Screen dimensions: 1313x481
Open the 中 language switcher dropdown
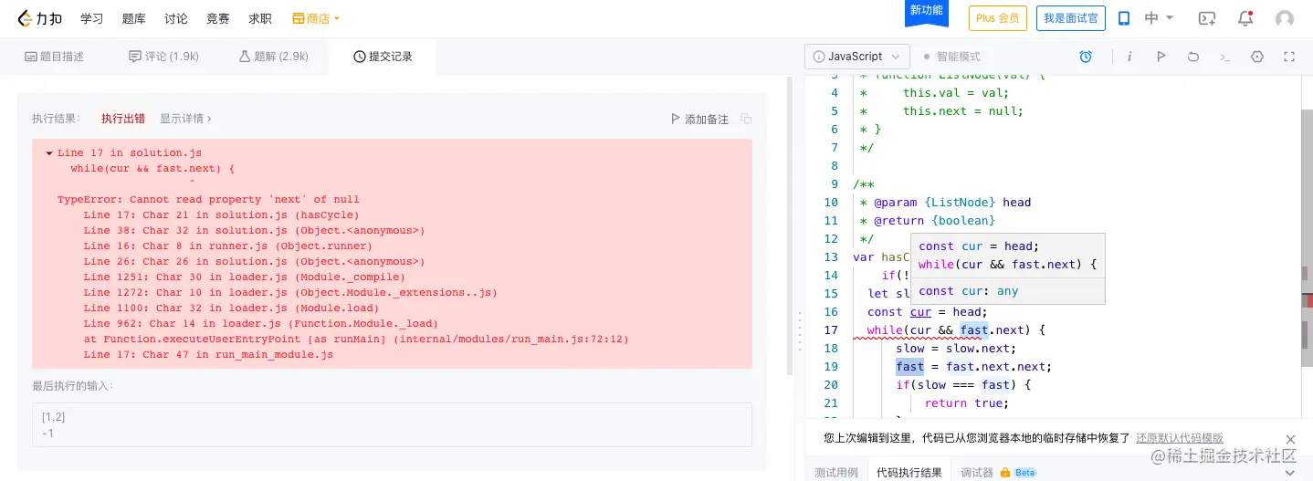click(x=1159, y=18)
